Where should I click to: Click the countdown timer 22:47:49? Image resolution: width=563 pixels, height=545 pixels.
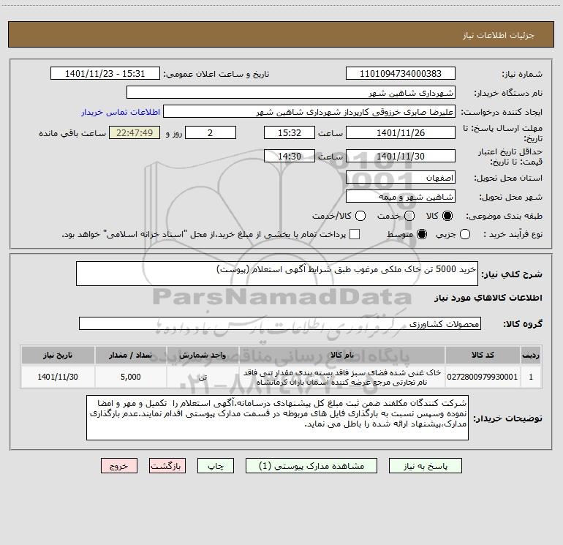(x=135, y=132)
